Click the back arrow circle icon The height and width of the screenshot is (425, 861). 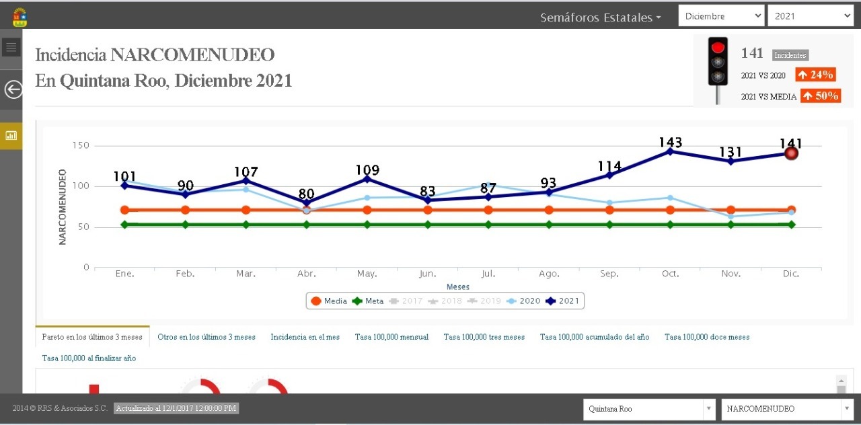13,89
